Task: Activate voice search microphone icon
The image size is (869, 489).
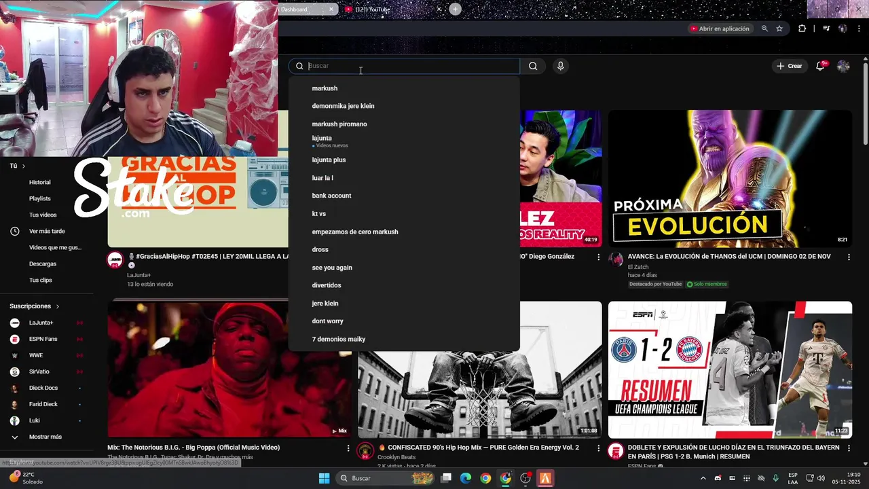Action: pyautogui.click(x=560, y=66)
